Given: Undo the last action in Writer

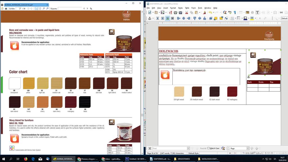Looking at the screenshot, I should [210, 12].
